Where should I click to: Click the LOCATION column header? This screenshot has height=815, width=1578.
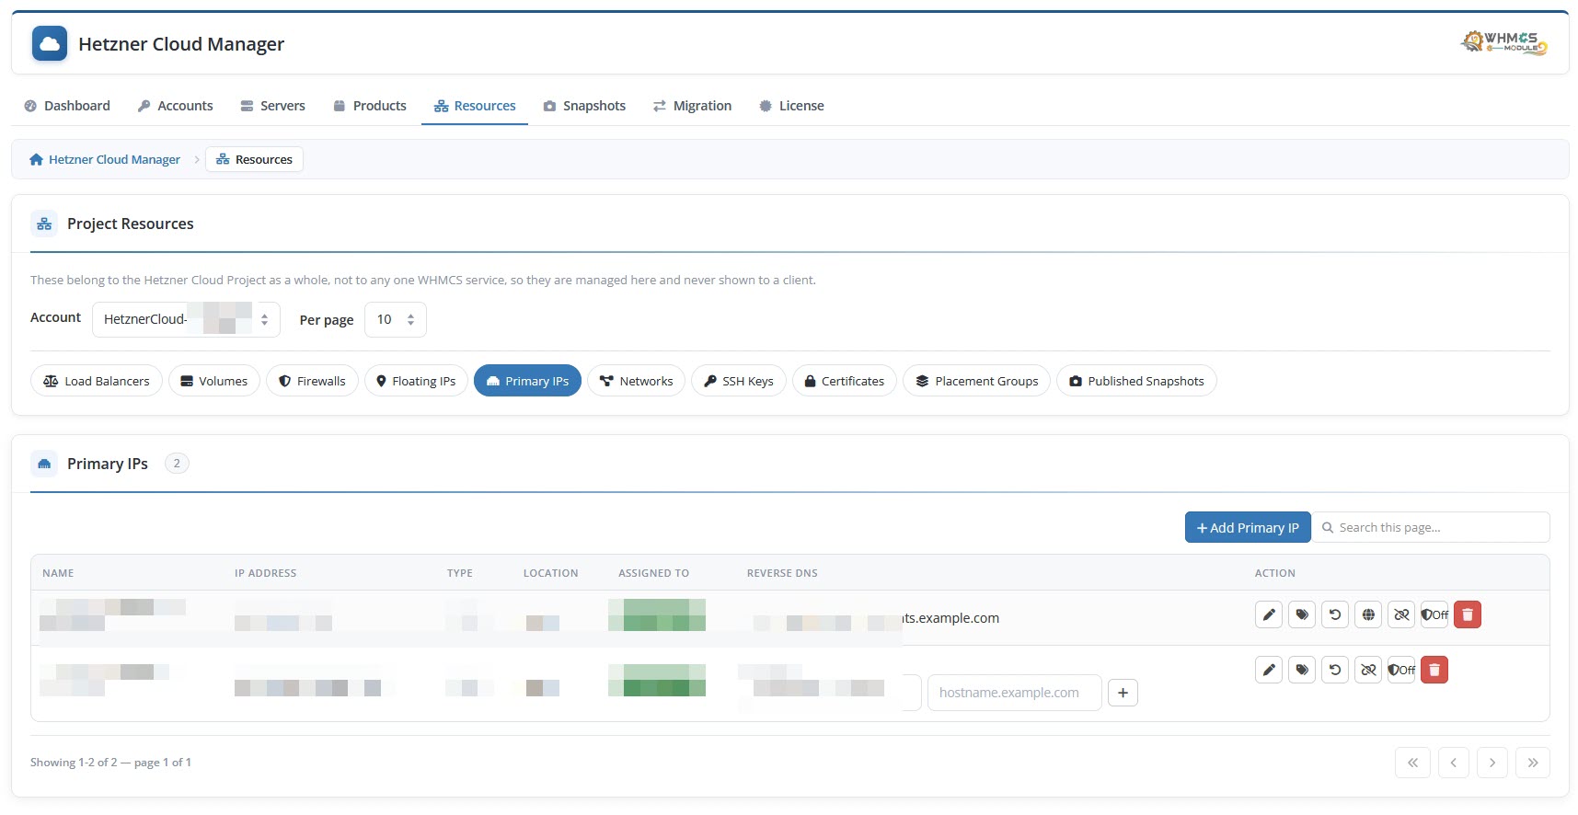(551, 573)
